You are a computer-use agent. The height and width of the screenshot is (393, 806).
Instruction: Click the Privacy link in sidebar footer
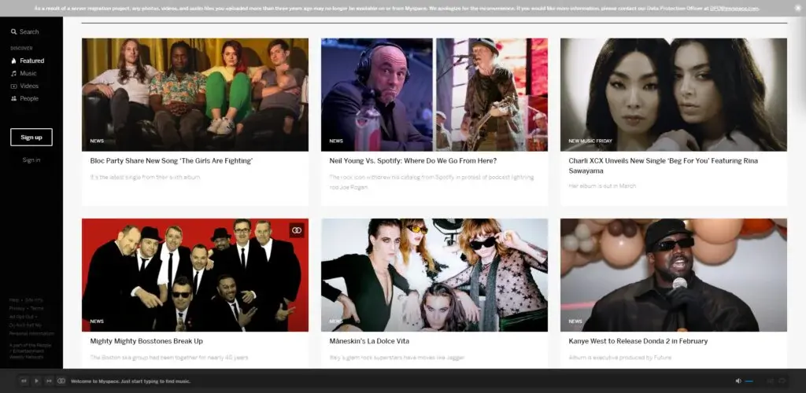[x=17, y=308]
